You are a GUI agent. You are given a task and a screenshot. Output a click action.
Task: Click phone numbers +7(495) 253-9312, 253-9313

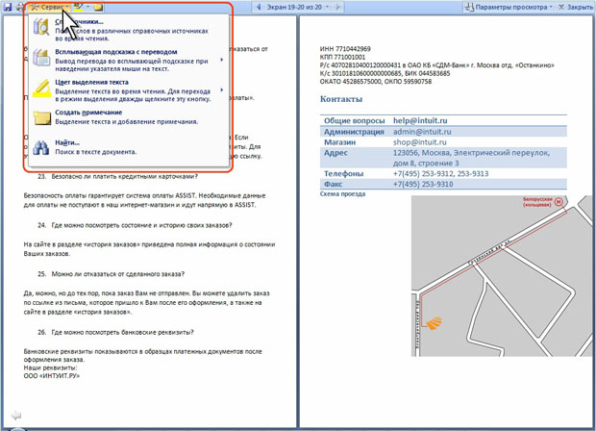click(441, 174)
